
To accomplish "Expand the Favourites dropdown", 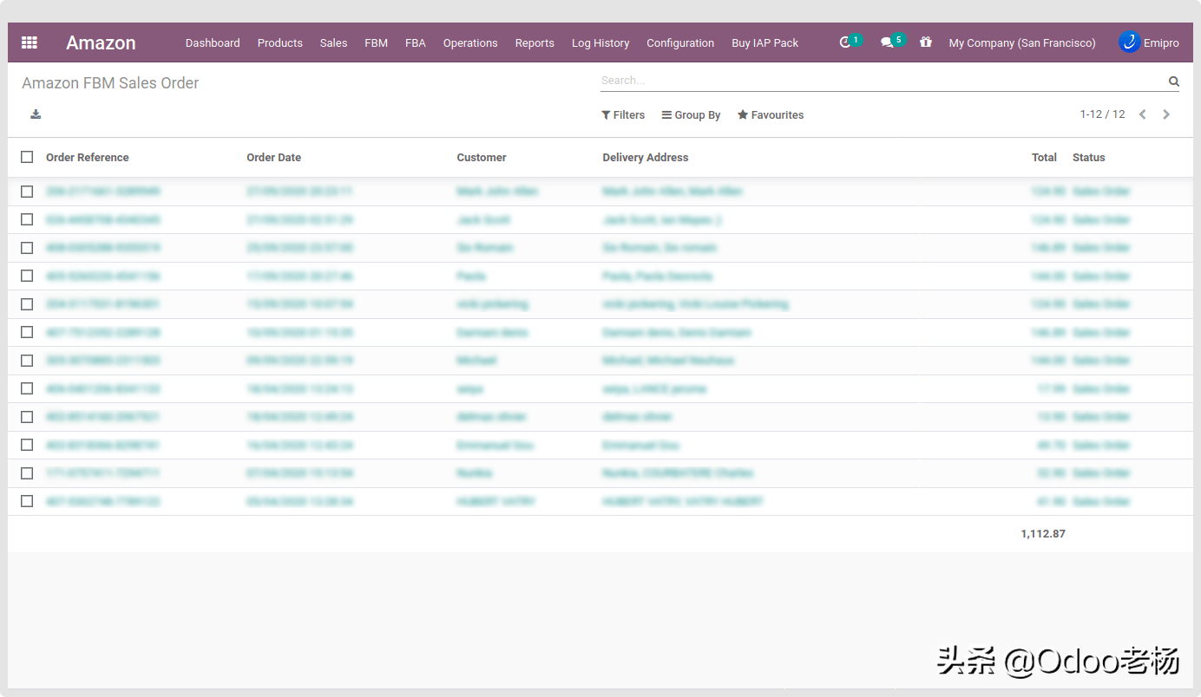I will (x=771, y=114).
